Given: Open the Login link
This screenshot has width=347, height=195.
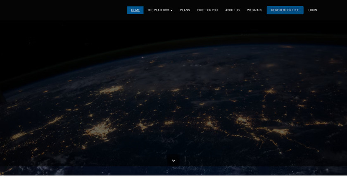Looking at the screenshot, I should click(x=312, y=10).
